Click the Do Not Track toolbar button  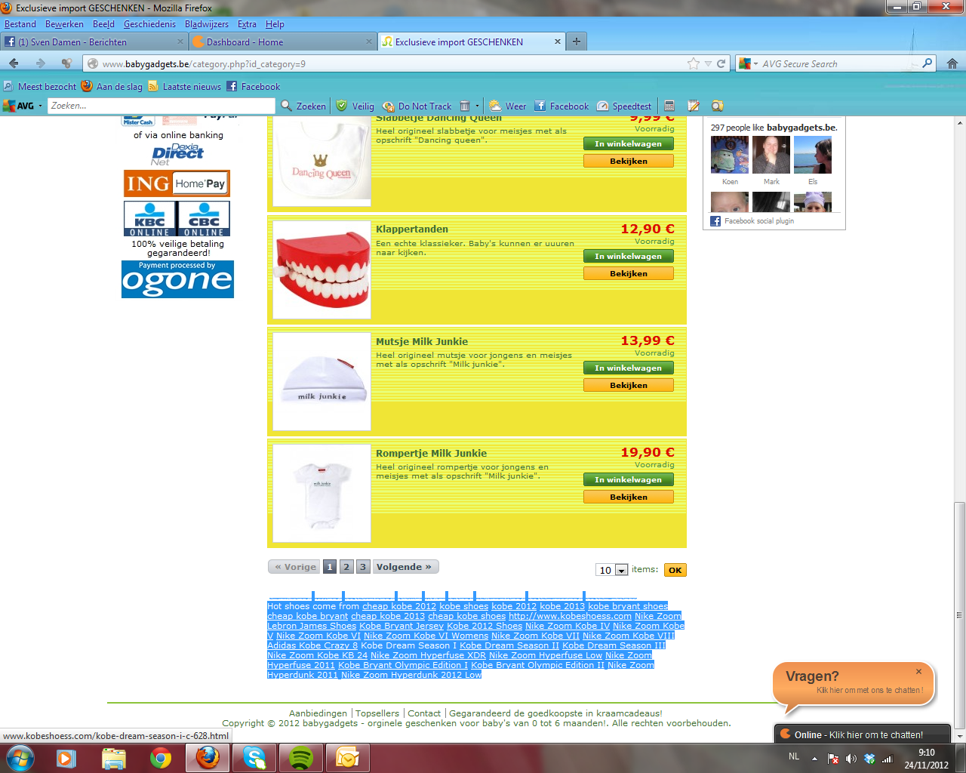point(417,106)
